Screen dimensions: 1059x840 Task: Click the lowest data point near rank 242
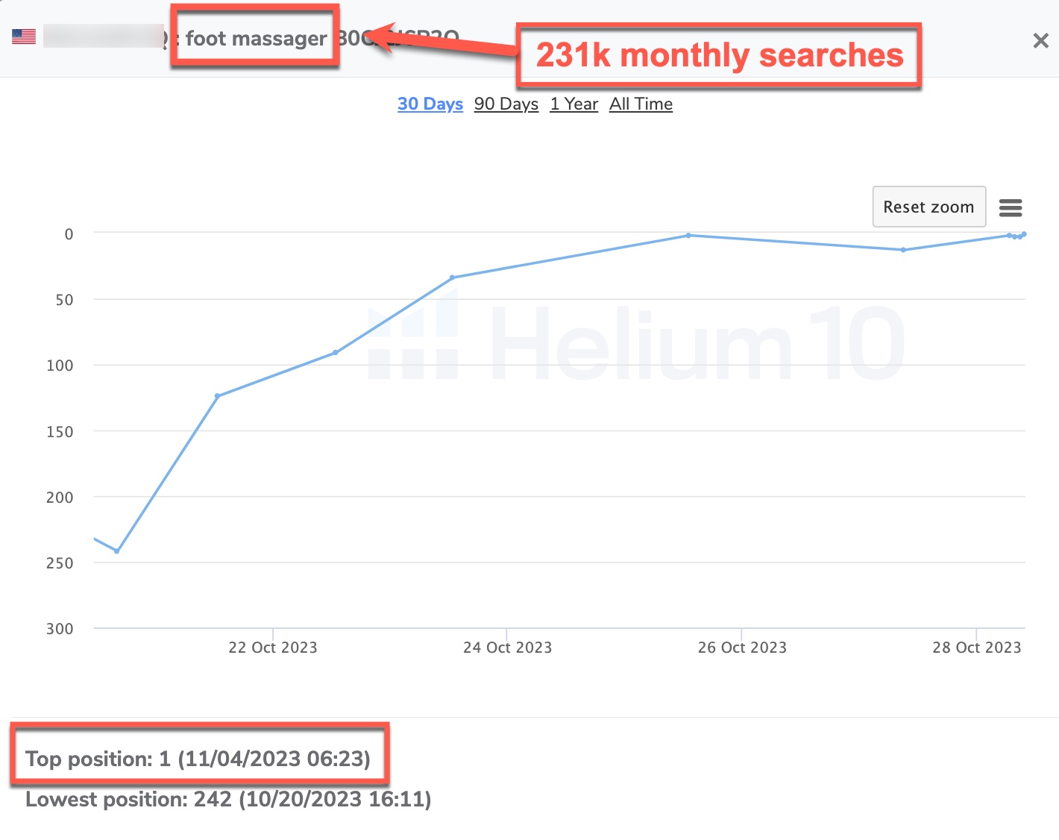coord(117,551)
